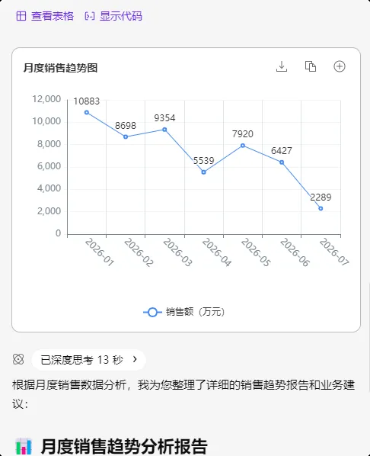Click the paragraph starting with 根据月度销售数据分析
Screen dimensions: 370x456
(183, 394)
